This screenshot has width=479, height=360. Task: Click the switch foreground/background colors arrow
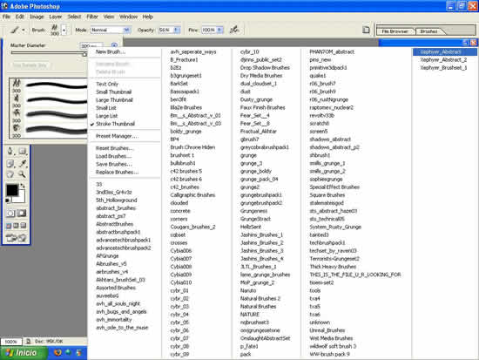(23, 186)
